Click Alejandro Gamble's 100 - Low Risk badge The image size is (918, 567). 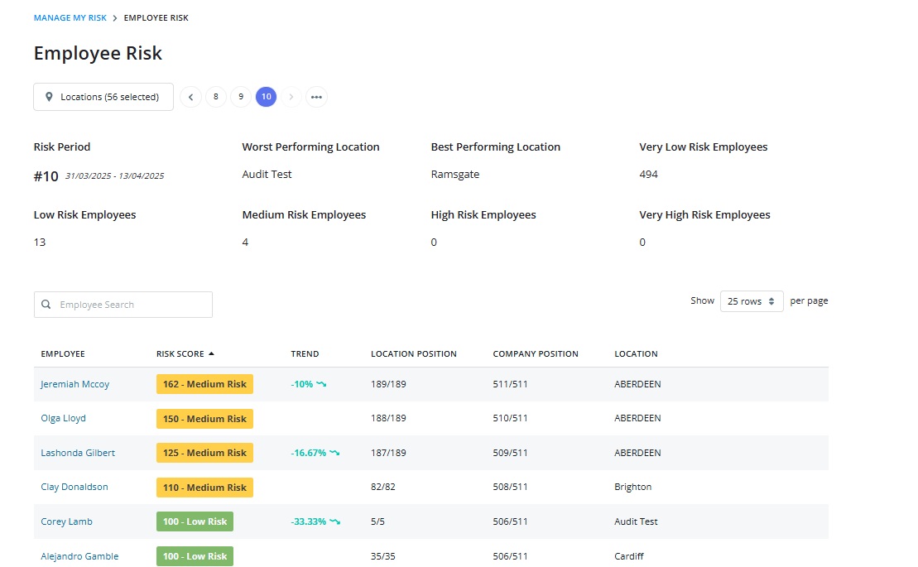[195, 556]
